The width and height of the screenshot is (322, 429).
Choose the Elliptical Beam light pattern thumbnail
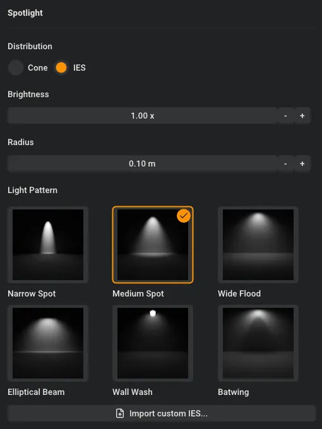[x=48, y=343]
